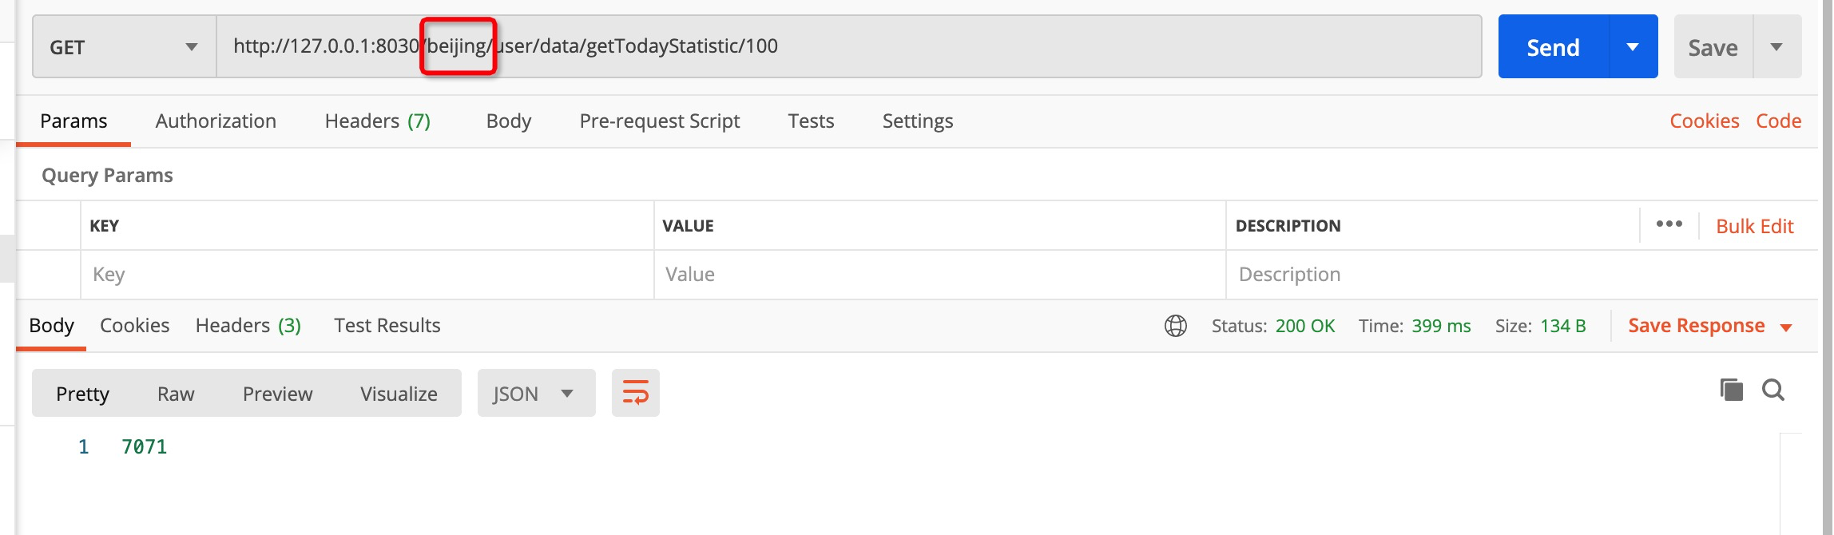Open the Send button dropdown arrow

[x=1633, y=47]
